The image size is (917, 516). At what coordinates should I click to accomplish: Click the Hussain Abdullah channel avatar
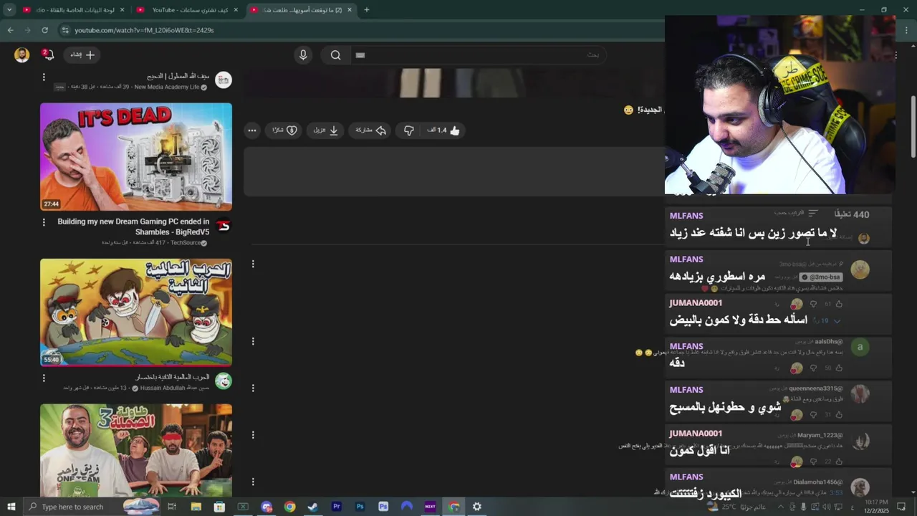[224, 381]
